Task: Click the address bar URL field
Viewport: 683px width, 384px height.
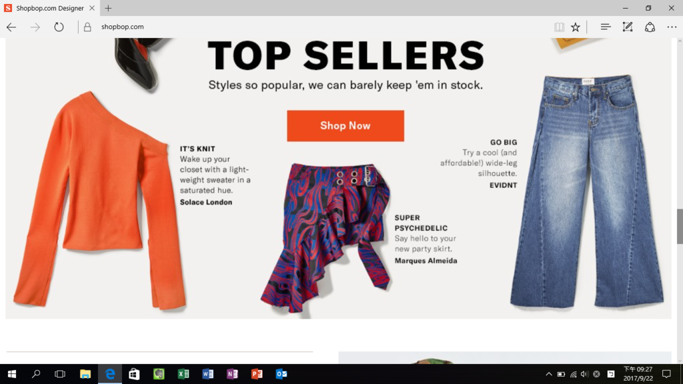Action: [305, 27]
